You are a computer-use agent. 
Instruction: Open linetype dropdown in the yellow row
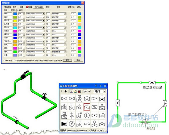[43, 21]
